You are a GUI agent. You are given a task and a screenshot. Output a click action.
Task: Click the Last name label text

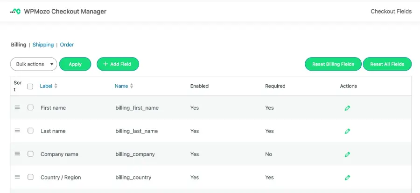[53, 131]
